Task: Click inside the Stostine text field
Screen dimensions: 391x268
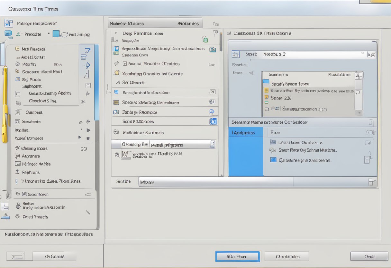Action: (x=215, y=182)
